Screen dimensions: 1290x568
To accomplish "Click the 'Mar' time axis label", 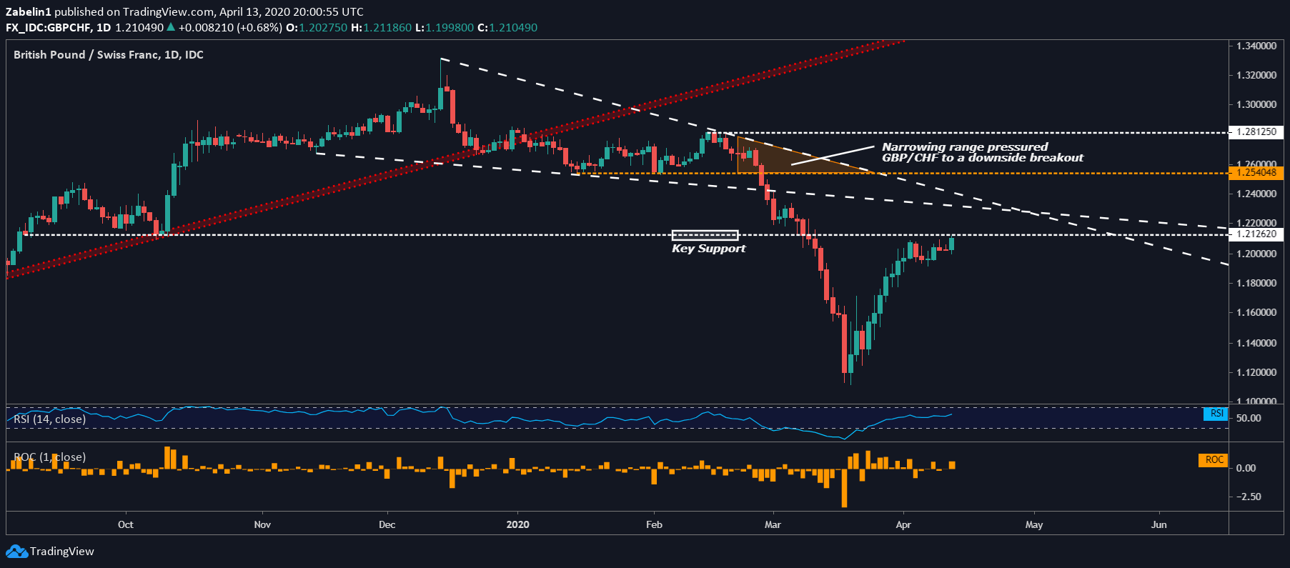I will click(x=773, y=524).
